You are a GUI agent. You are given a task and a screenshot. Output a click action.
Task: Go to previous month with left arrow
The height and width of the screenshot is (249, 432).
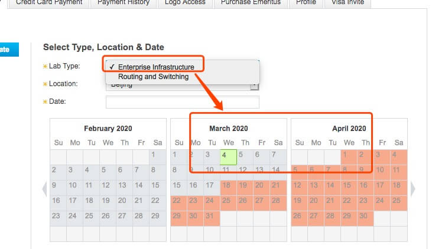(x=43, y=189)
